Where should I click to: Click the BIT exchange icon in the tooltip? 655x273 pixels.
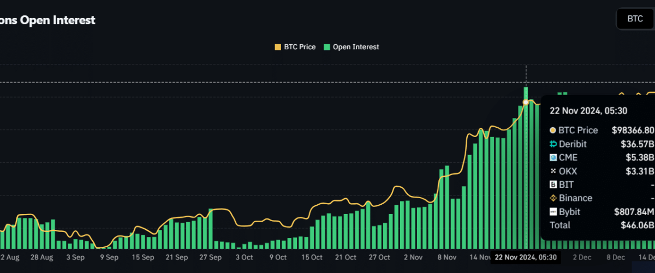pos(553,185)
